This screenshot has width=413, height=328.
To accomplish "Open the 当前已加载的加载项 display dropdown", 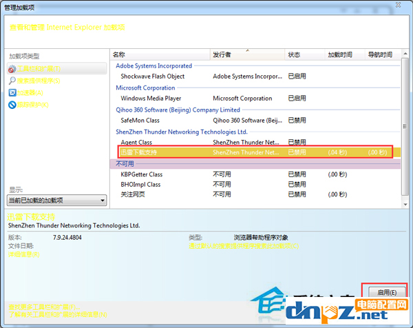I will point(57,201).
